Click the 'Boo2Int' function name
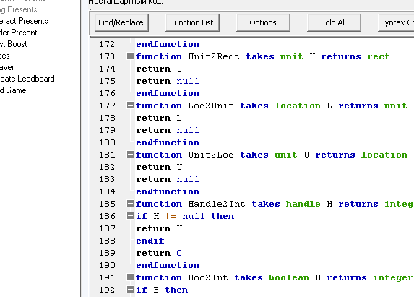The width and height of the screenshot is (414, 297). pos(208,277)
